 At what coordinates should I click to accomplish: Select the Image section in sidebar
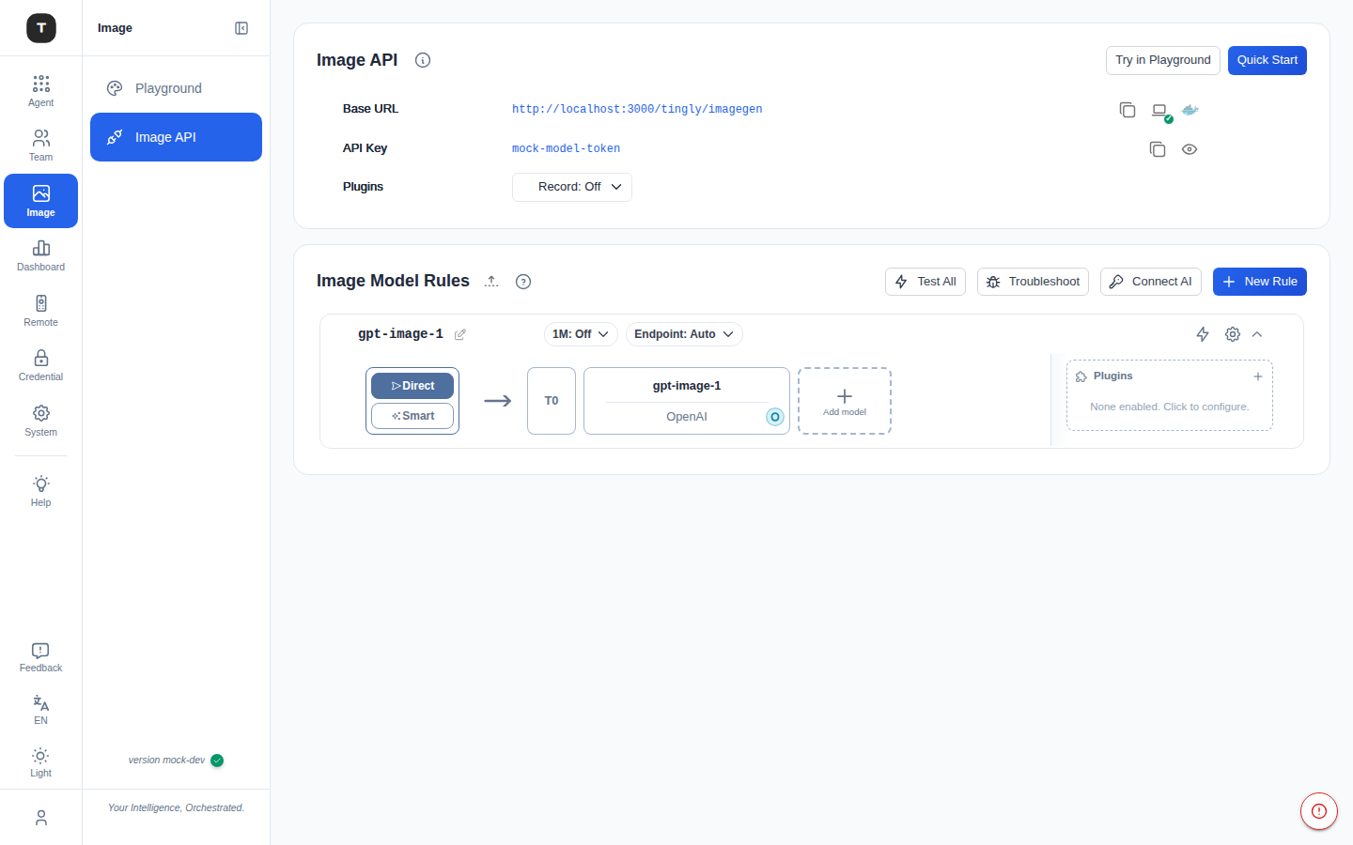[x=40, y=201]
